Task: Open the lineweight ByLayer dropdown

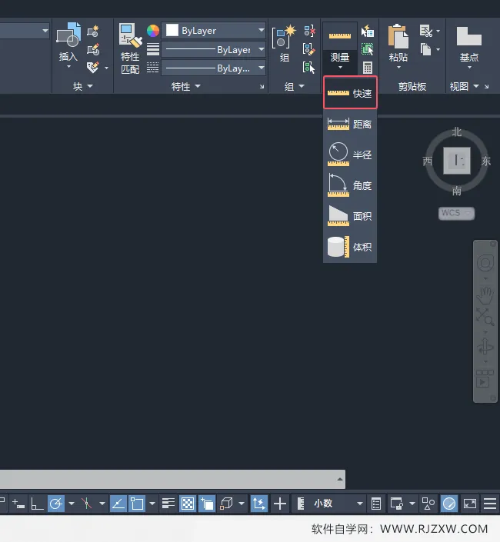Action: tap(262, 49)
